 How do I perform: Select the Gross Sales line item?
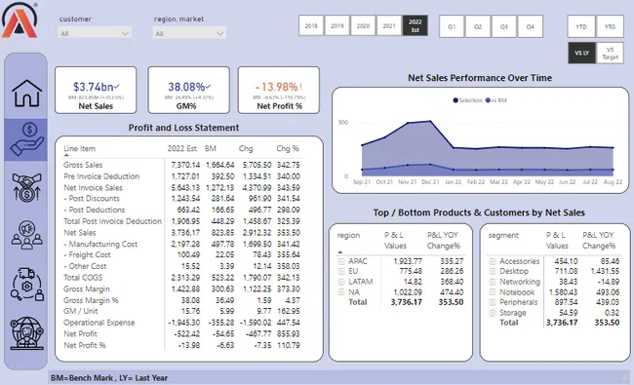click(83, 165)
